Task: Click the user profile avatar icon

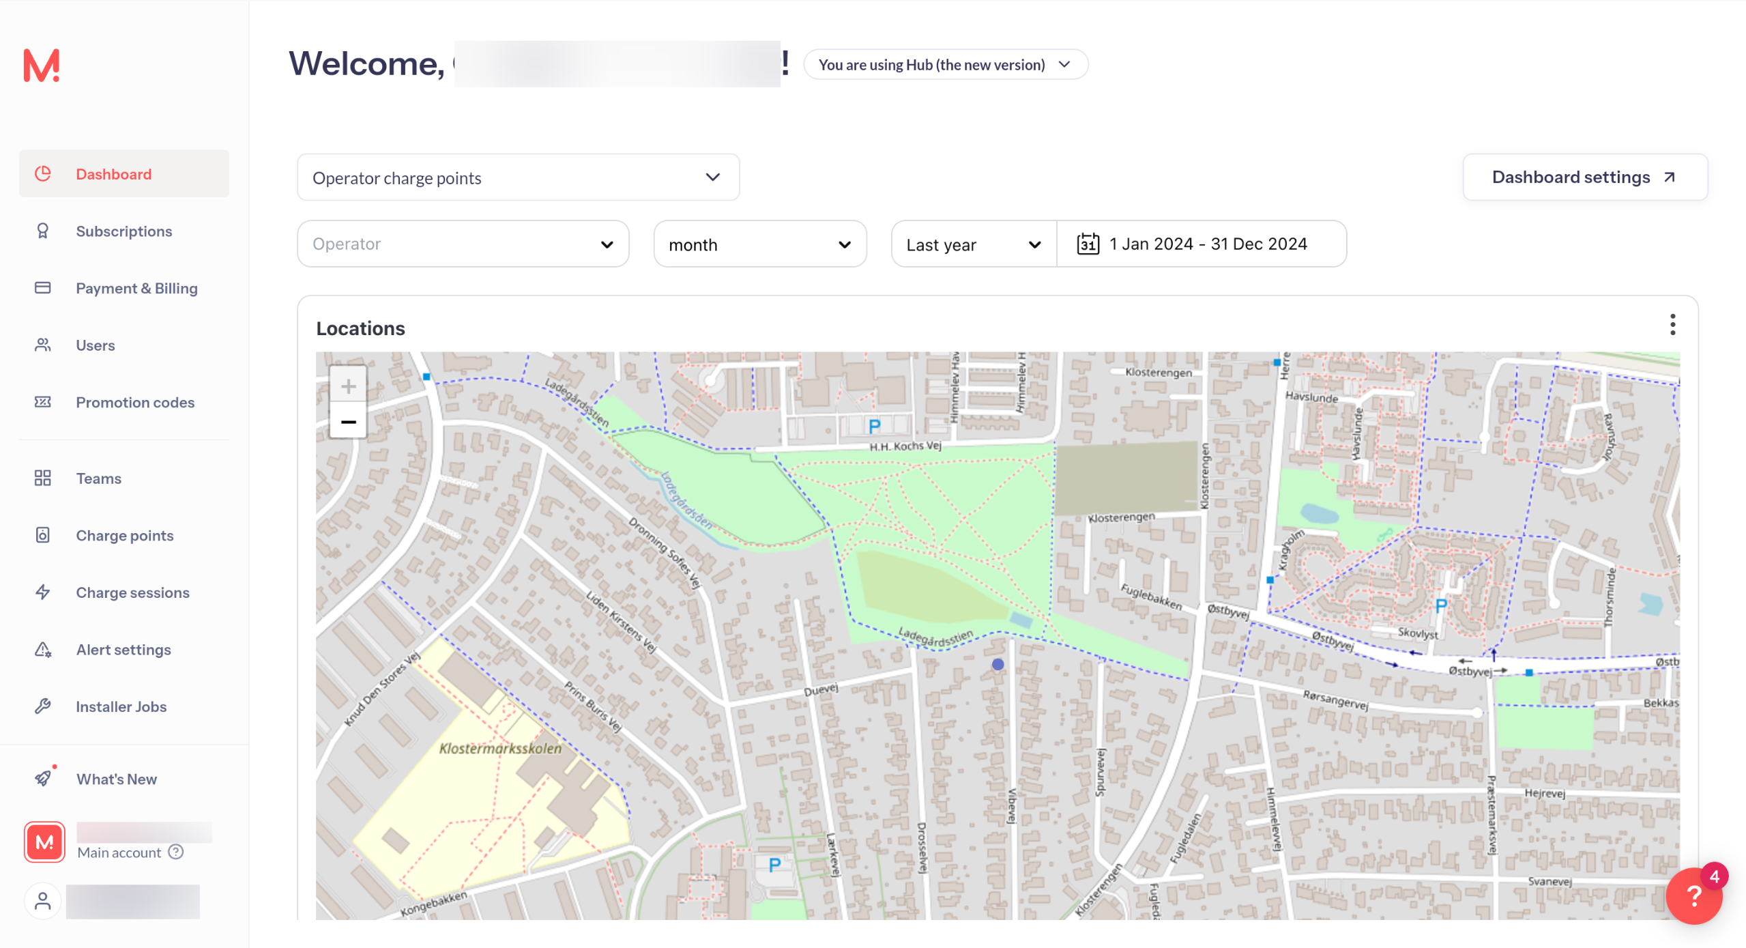Action: tap(42, 901)
